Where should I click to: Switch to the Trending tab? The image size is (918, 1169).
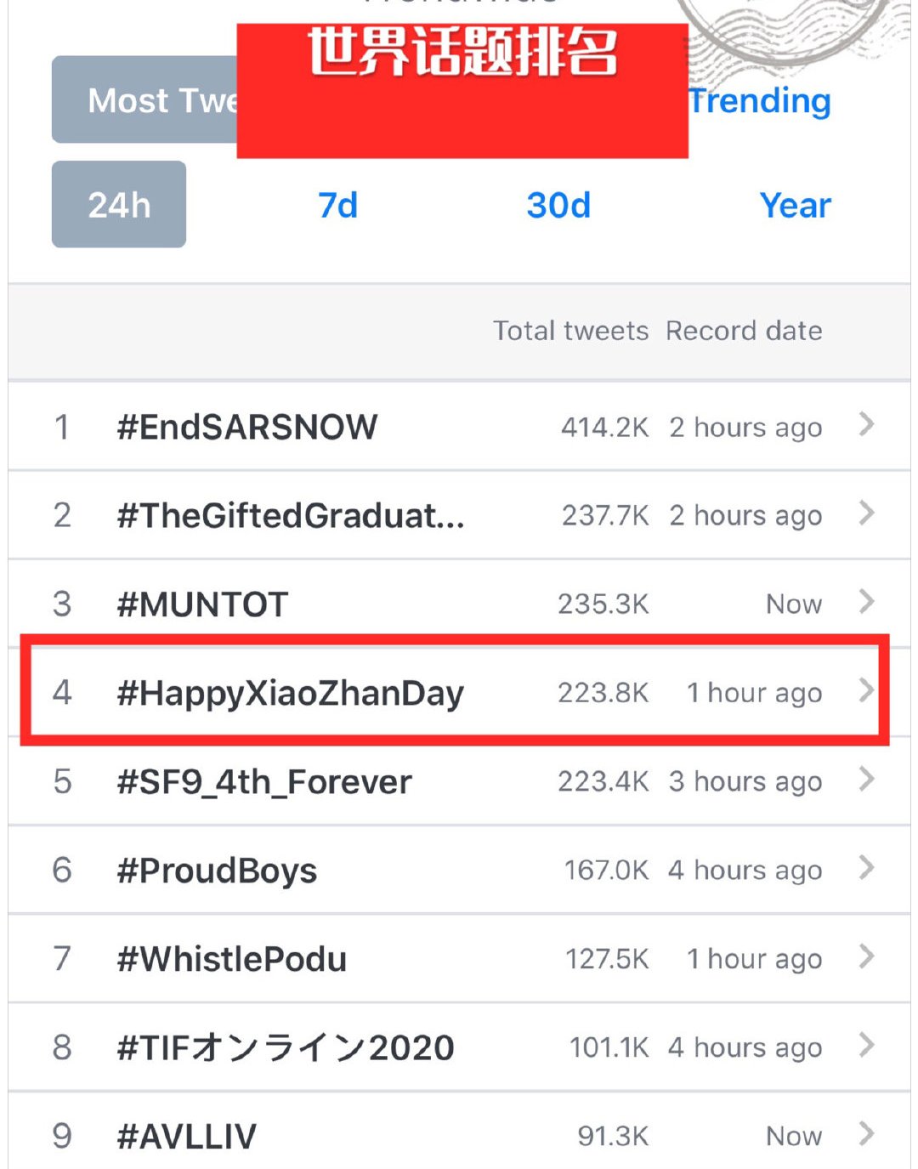759,100
